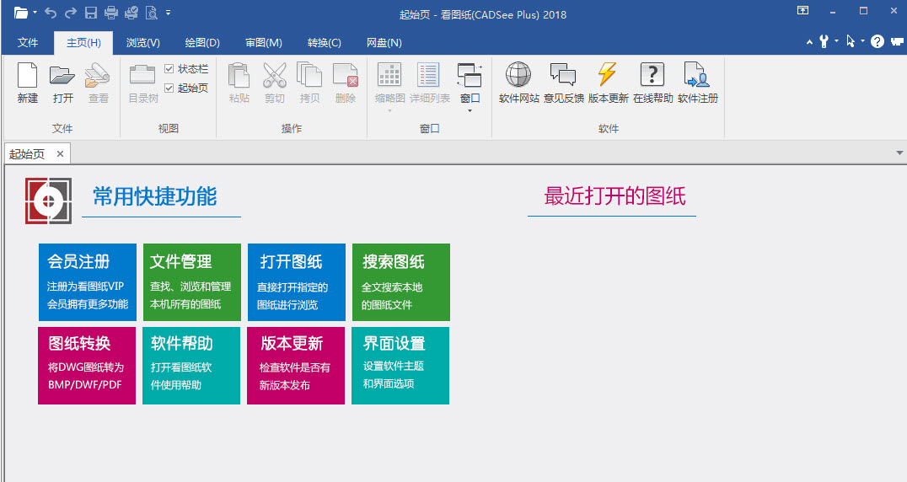Click the question mark help icon at top right
The image size is (907, 482).
coord(877,41)
